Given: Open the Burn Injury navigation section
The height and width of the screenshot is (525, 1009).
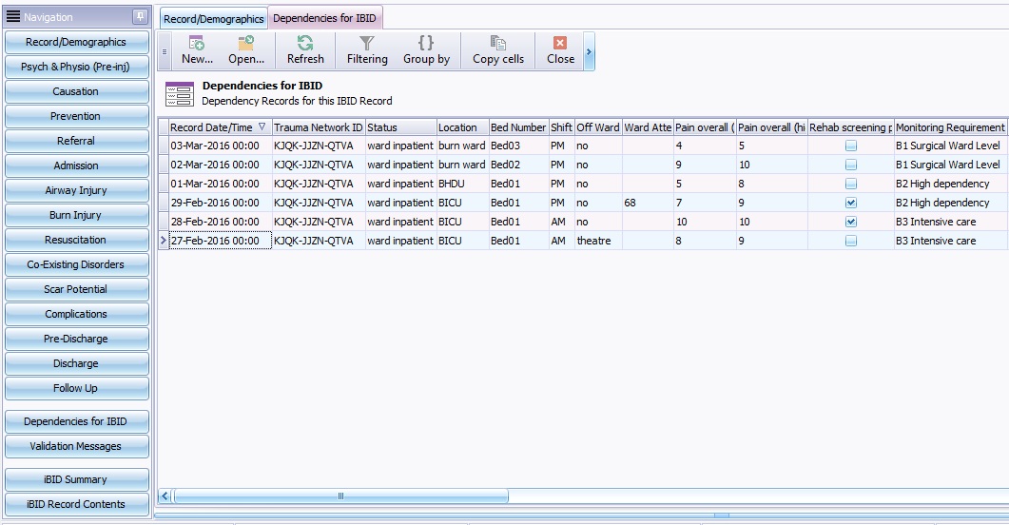Looking at the screenshot, I should tap(77, 216).
